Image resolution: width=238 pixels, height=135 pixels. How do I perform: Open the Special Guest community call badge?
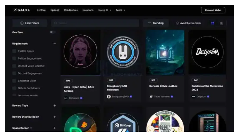pos(165,121)
